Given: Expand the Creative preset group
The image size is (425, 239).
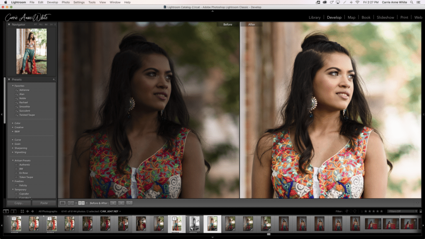Looking at the screenshot, I should pos(13,127).
